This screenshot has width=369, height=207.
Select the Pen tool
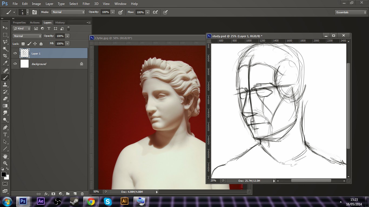tap(5, 127)
